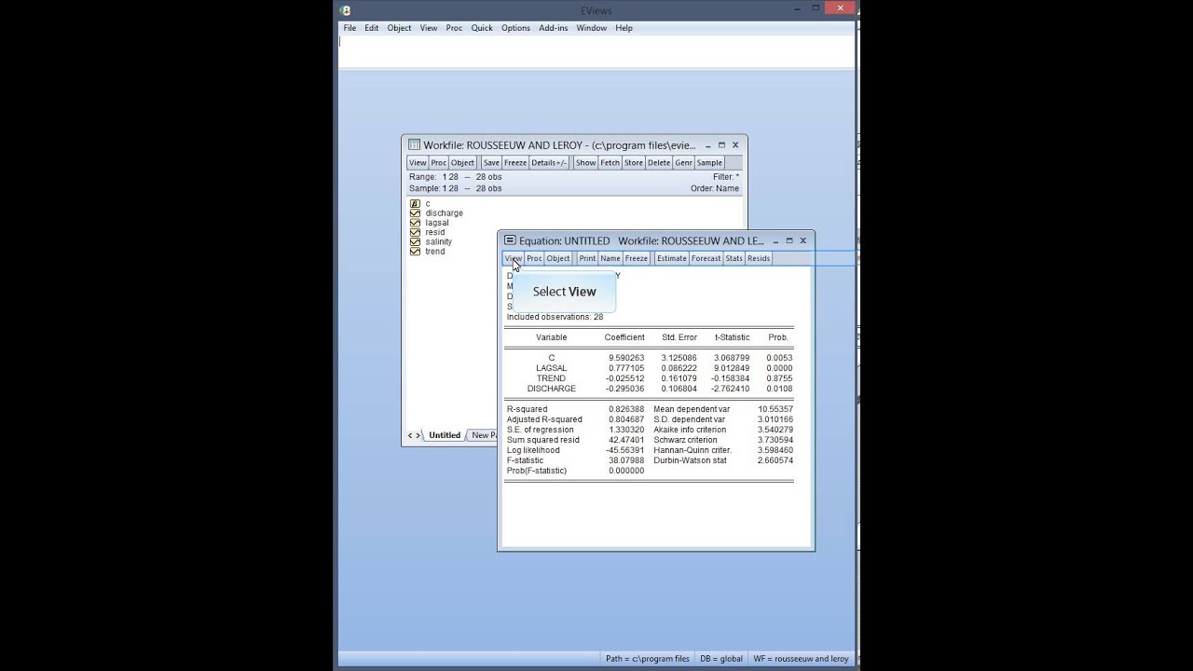Maximize the Equation window
Viewport: 1193px width, 671px height.
pyautogui.click(x=788, y=240)
